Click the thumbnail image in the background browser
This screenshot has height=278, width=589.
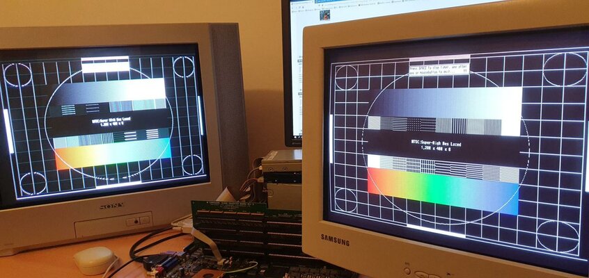coord(324,15)
